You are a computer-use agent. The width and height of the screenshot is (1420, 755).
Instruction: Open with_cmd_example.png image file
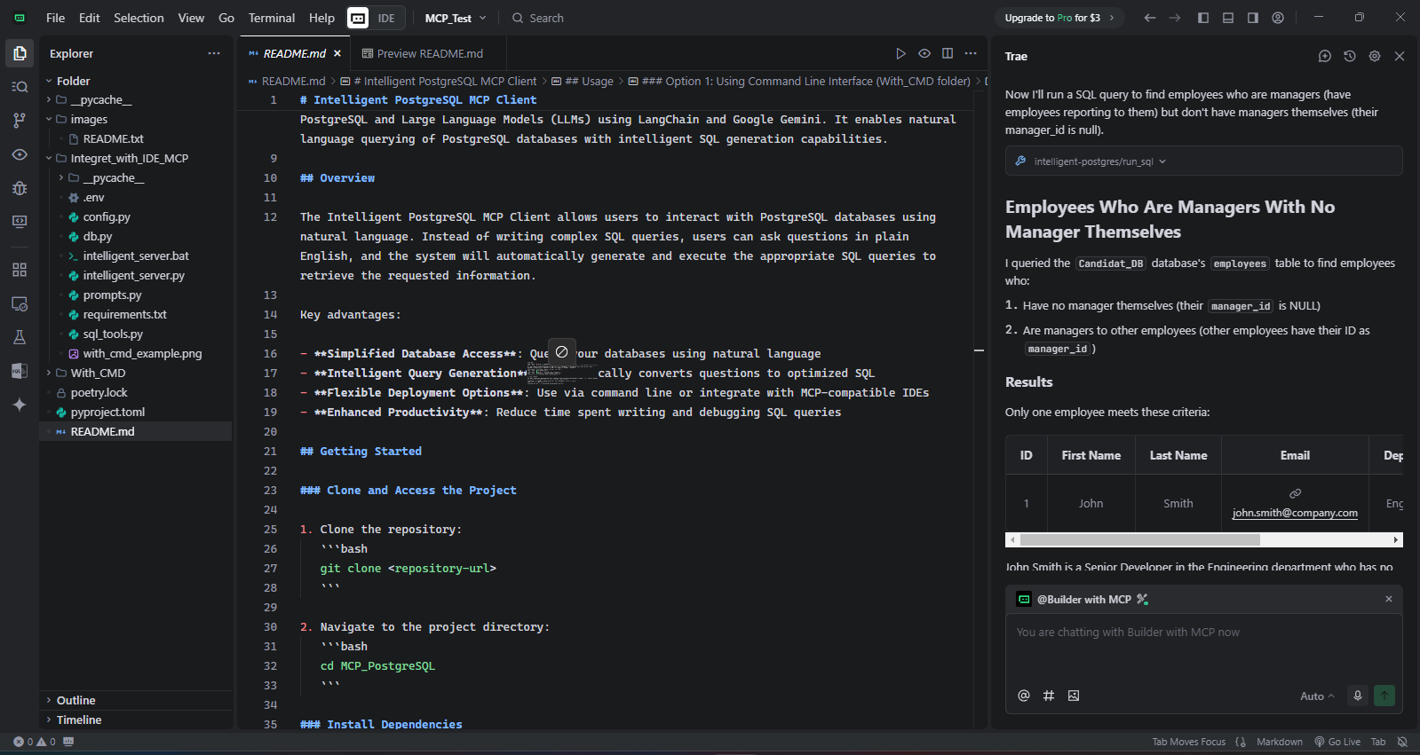142,353
